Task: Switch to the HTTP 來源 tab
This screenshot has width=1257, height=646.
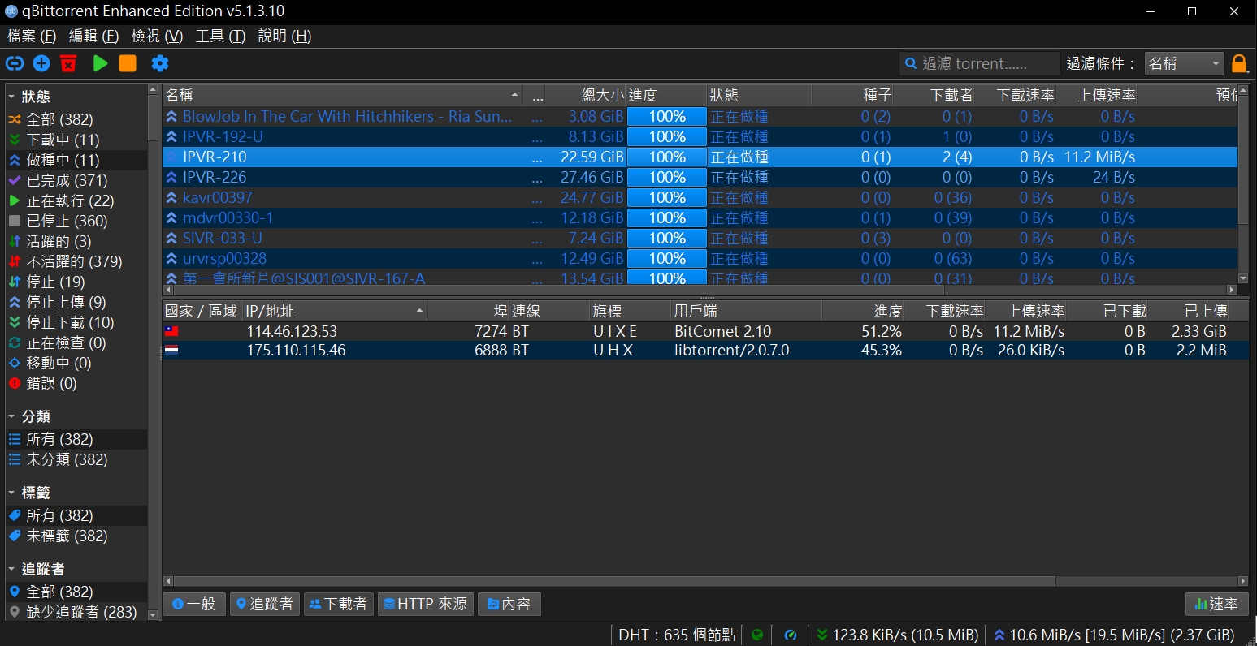Action: click(425, 604)
